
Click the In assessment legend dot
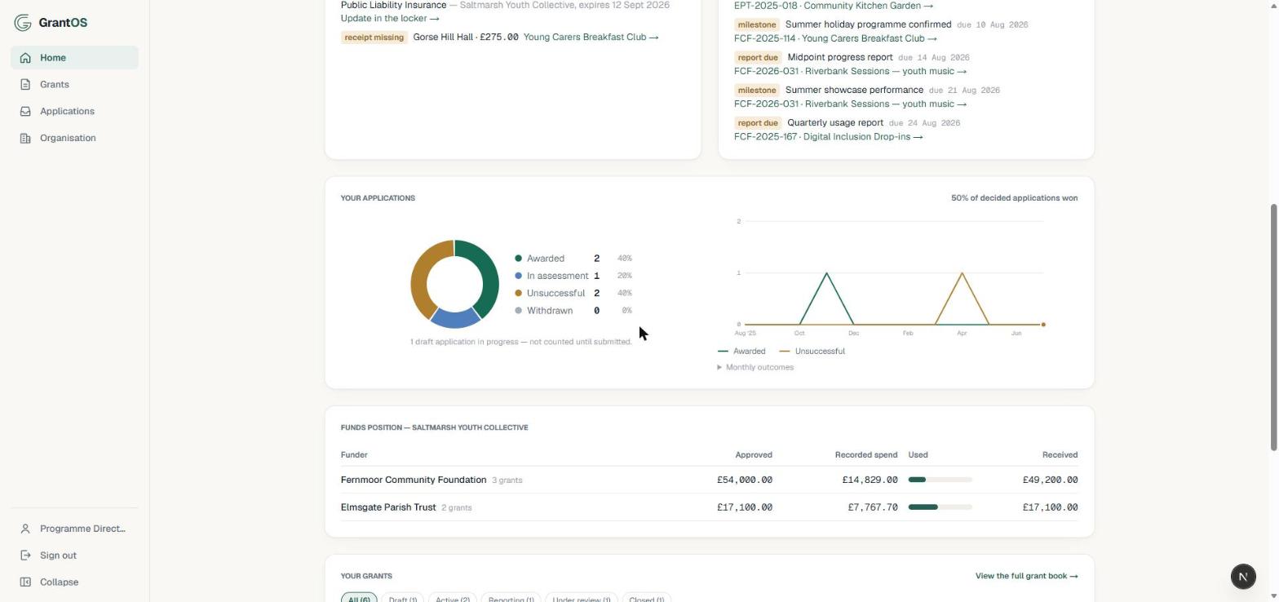click(x=518, y=276)
